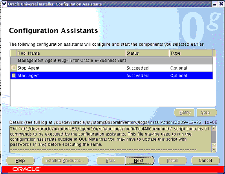This screenshot has height=174, width=225.
Task: Click the Oracle logo in the footer
Action: 26,169
